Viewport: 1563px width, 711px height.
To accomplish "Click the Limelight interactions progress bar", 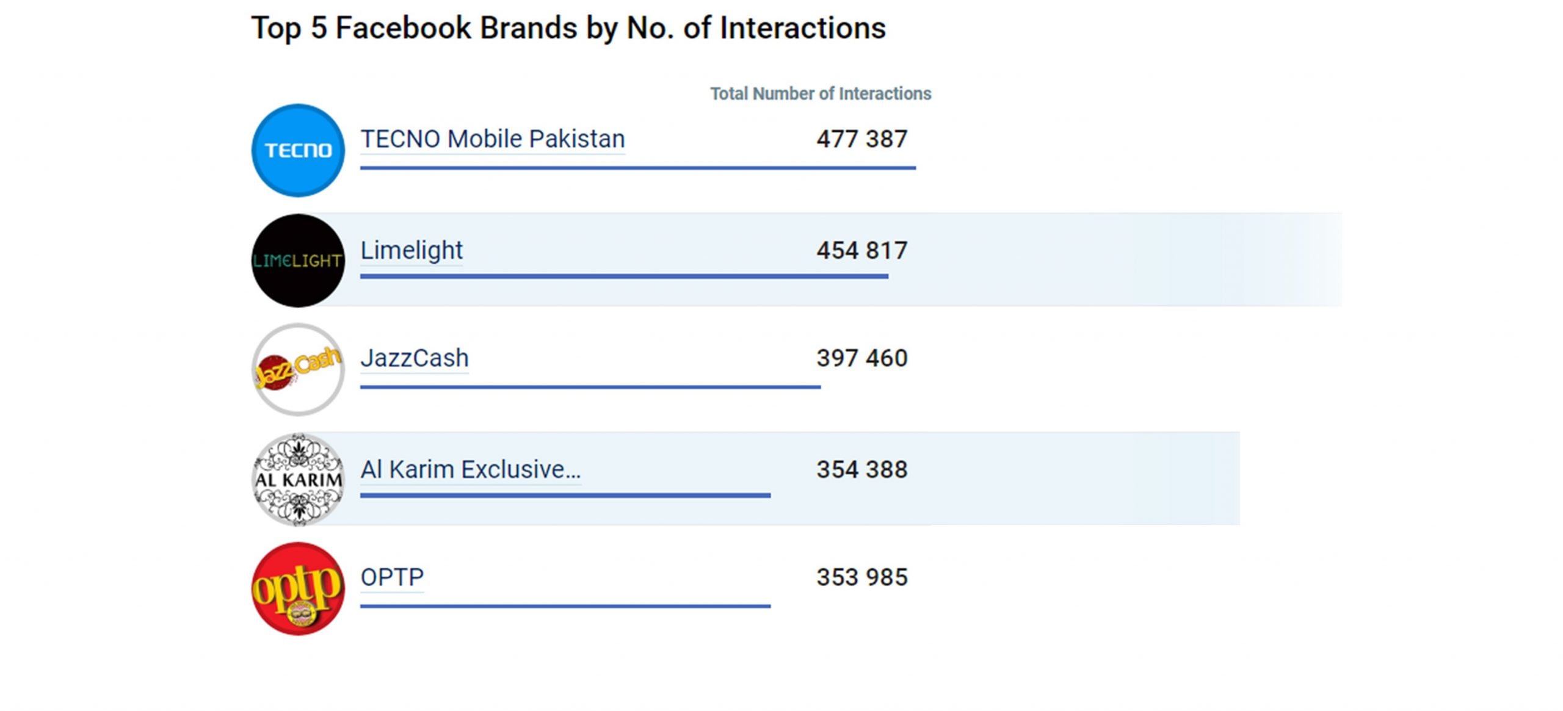I will [x=623, y=276].
